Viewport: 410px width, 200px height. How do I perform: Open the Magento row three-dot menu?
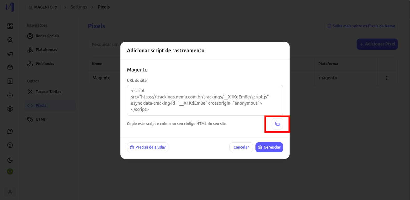pos(387,78)
